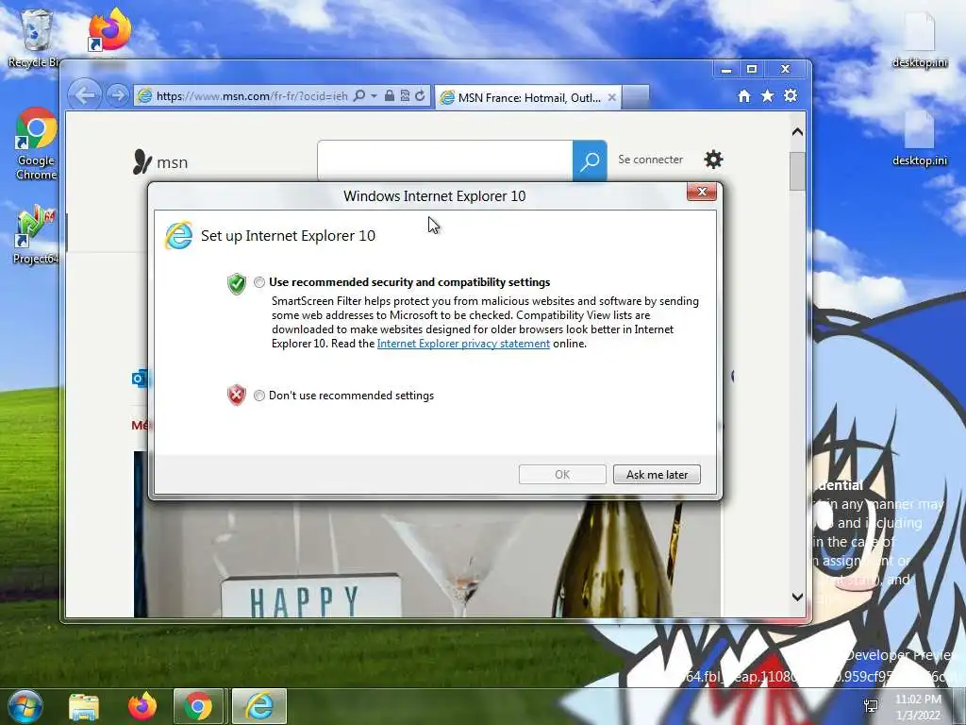
Task: Open File Explorer from taskbar
Action: [84, 707]
